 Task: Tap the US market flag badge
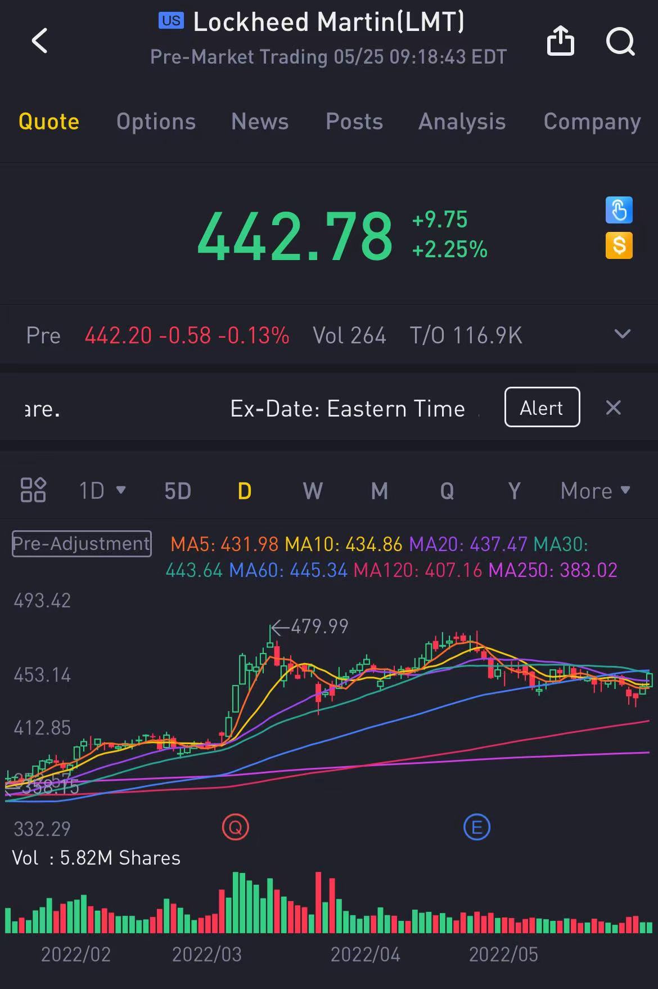(171, 21)
